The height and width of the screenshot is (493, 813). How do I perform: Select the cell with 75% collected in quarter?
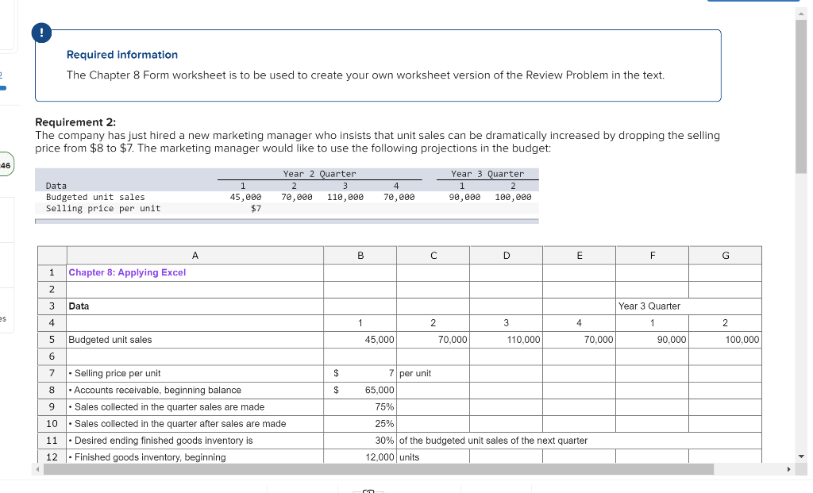coord(360,406)
